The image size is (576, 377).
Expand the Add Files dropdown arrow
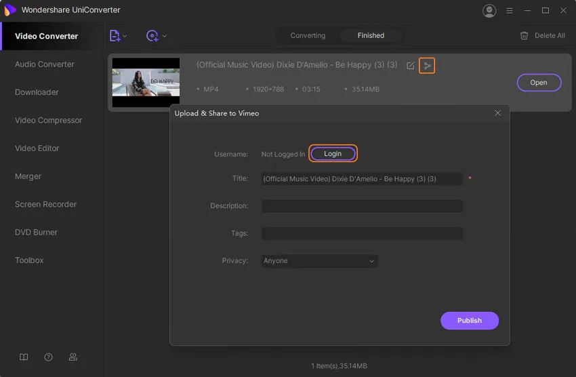click(x=125, y=36)
